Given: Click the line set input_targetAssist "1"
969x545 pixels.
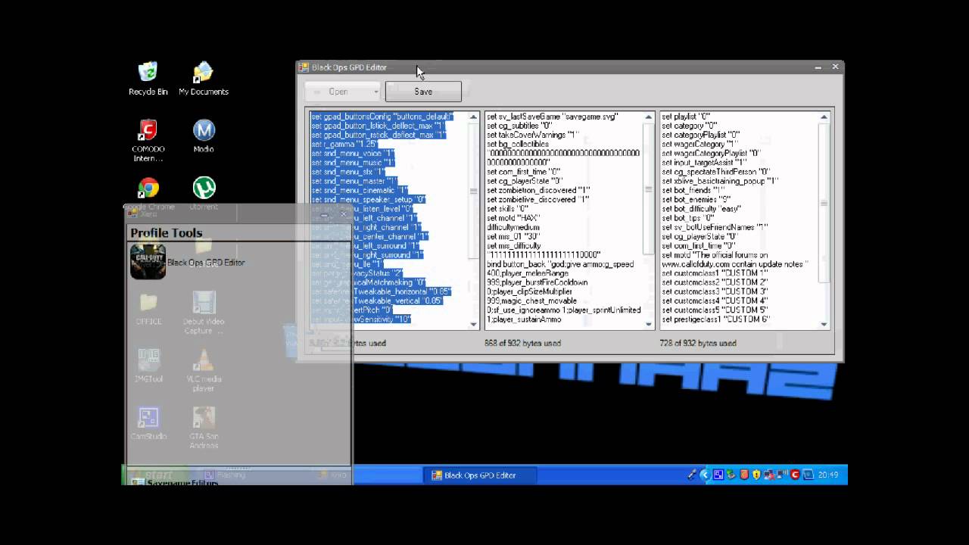Looking at the screenshot, I should (x=704, y=163).
